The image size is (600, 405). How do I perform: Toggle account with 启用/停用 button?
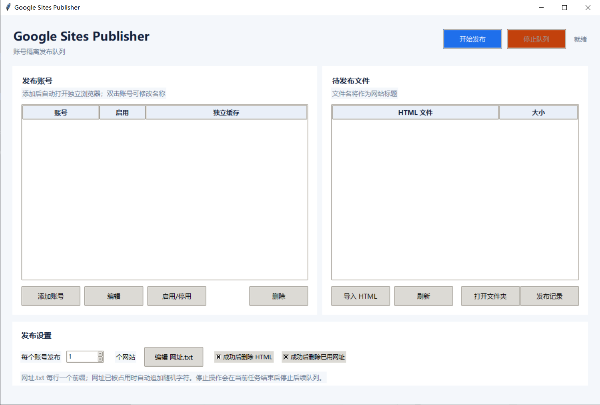(177, 296)
